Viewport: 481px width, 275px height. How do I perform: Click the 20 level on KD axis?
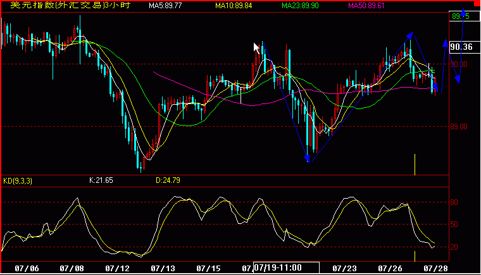(454, 247)
